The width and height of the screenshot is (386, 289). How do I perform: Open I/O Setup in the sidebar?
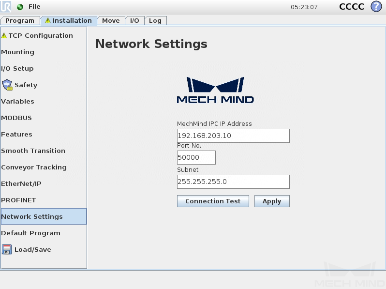tap(44, 68)
